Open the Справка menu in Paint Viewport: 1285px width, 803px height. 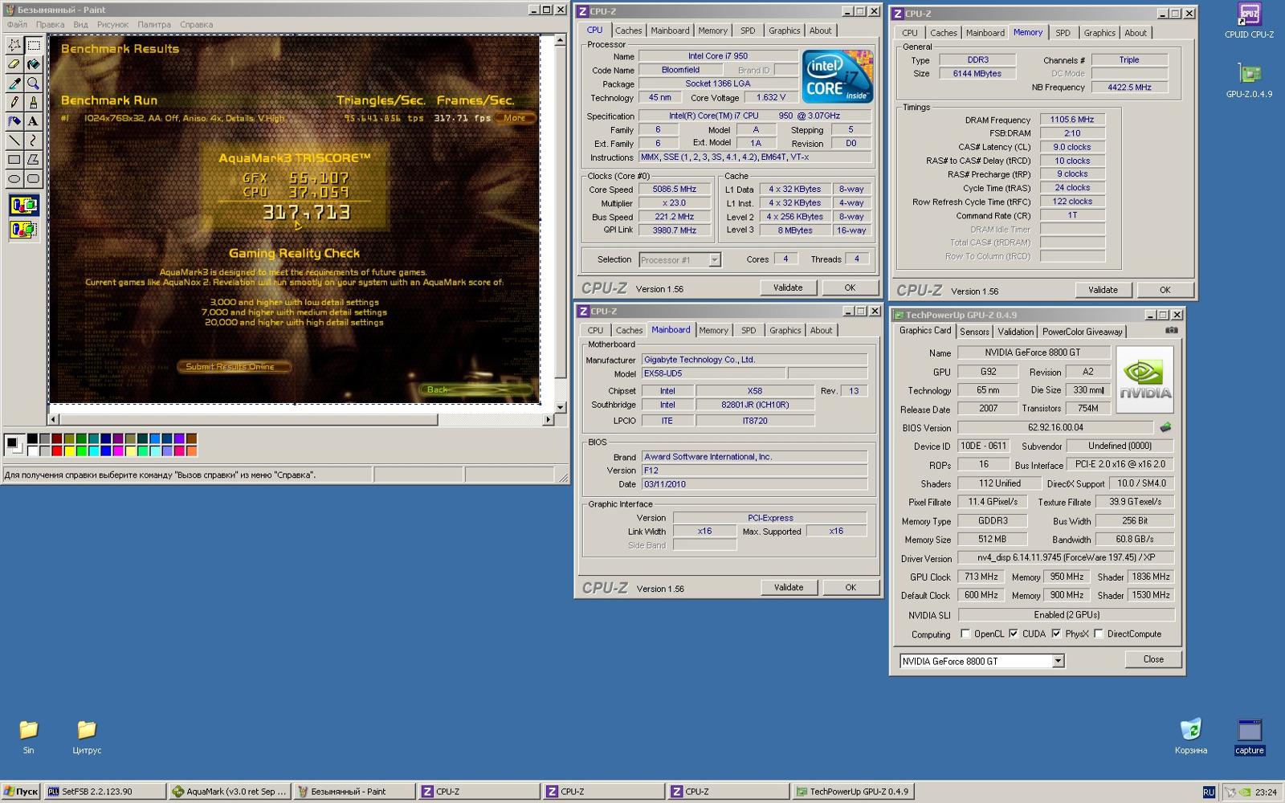click(x=196, y=25)
